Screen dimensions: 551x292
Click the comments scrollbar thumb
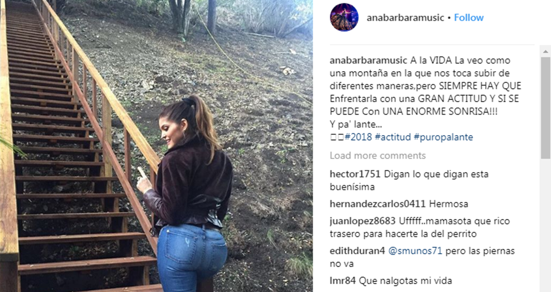click(x=545, y=108)
